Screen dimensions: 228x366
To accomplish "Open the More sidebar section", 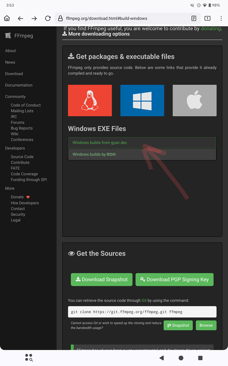I will pos(9,188).
